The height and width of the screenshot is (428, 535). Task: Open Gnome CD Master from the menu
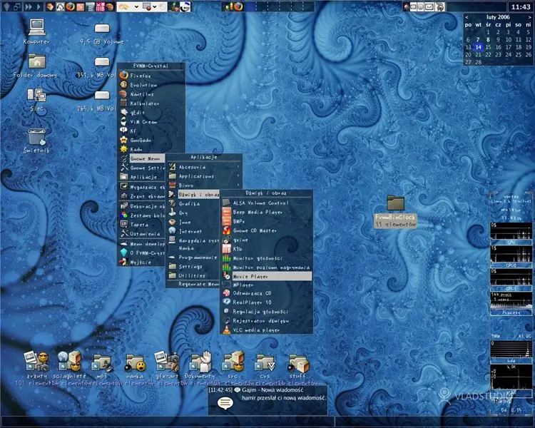tap(267, 230)
